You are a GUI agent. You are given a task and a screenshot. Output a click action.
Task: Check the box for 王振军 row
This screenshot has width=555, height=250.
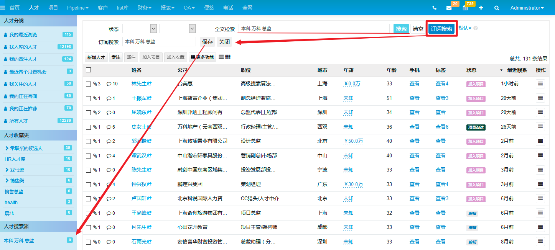coord(89,98)
